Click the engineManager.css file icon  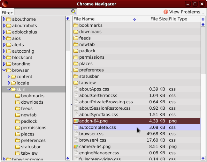(x=76, y=153)
